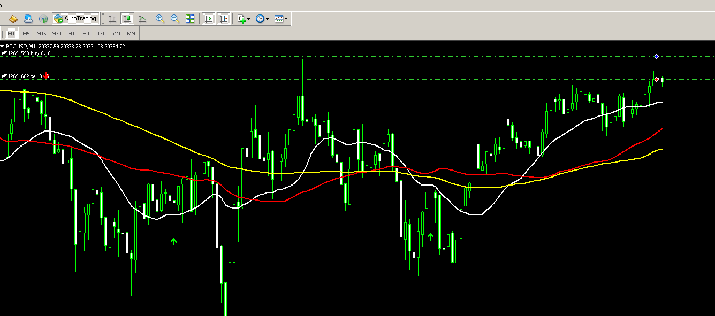This screenshot has height=316, width=715.
Task: Collapse the triangle beside BTCUSD,M1
Action: click(2, 47)
